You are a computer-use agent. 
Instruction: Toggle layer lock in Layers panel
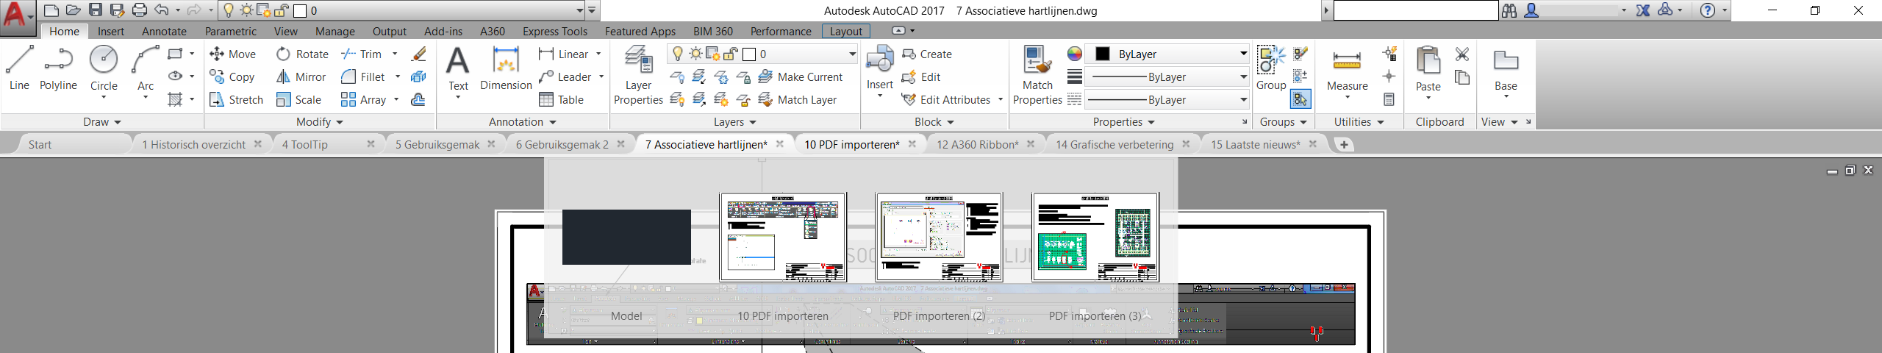[730, 54]
